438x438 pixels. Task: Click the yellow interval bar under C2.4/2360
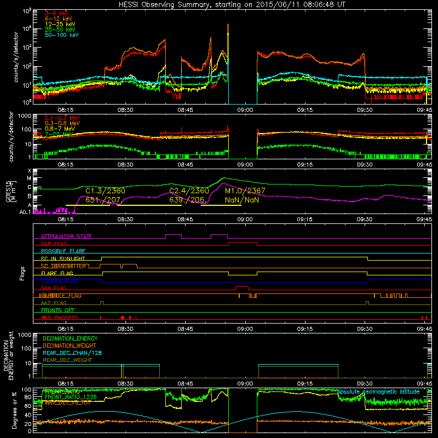149,205
